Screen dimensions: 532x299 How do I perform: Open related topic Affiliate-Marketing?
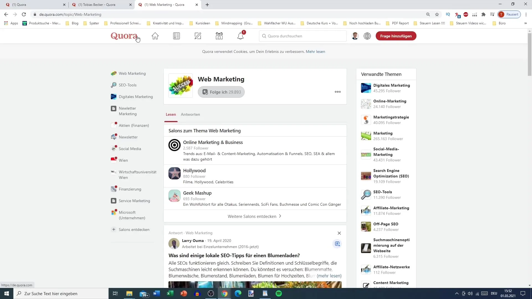pyautogui.click(x=391, y=208)
